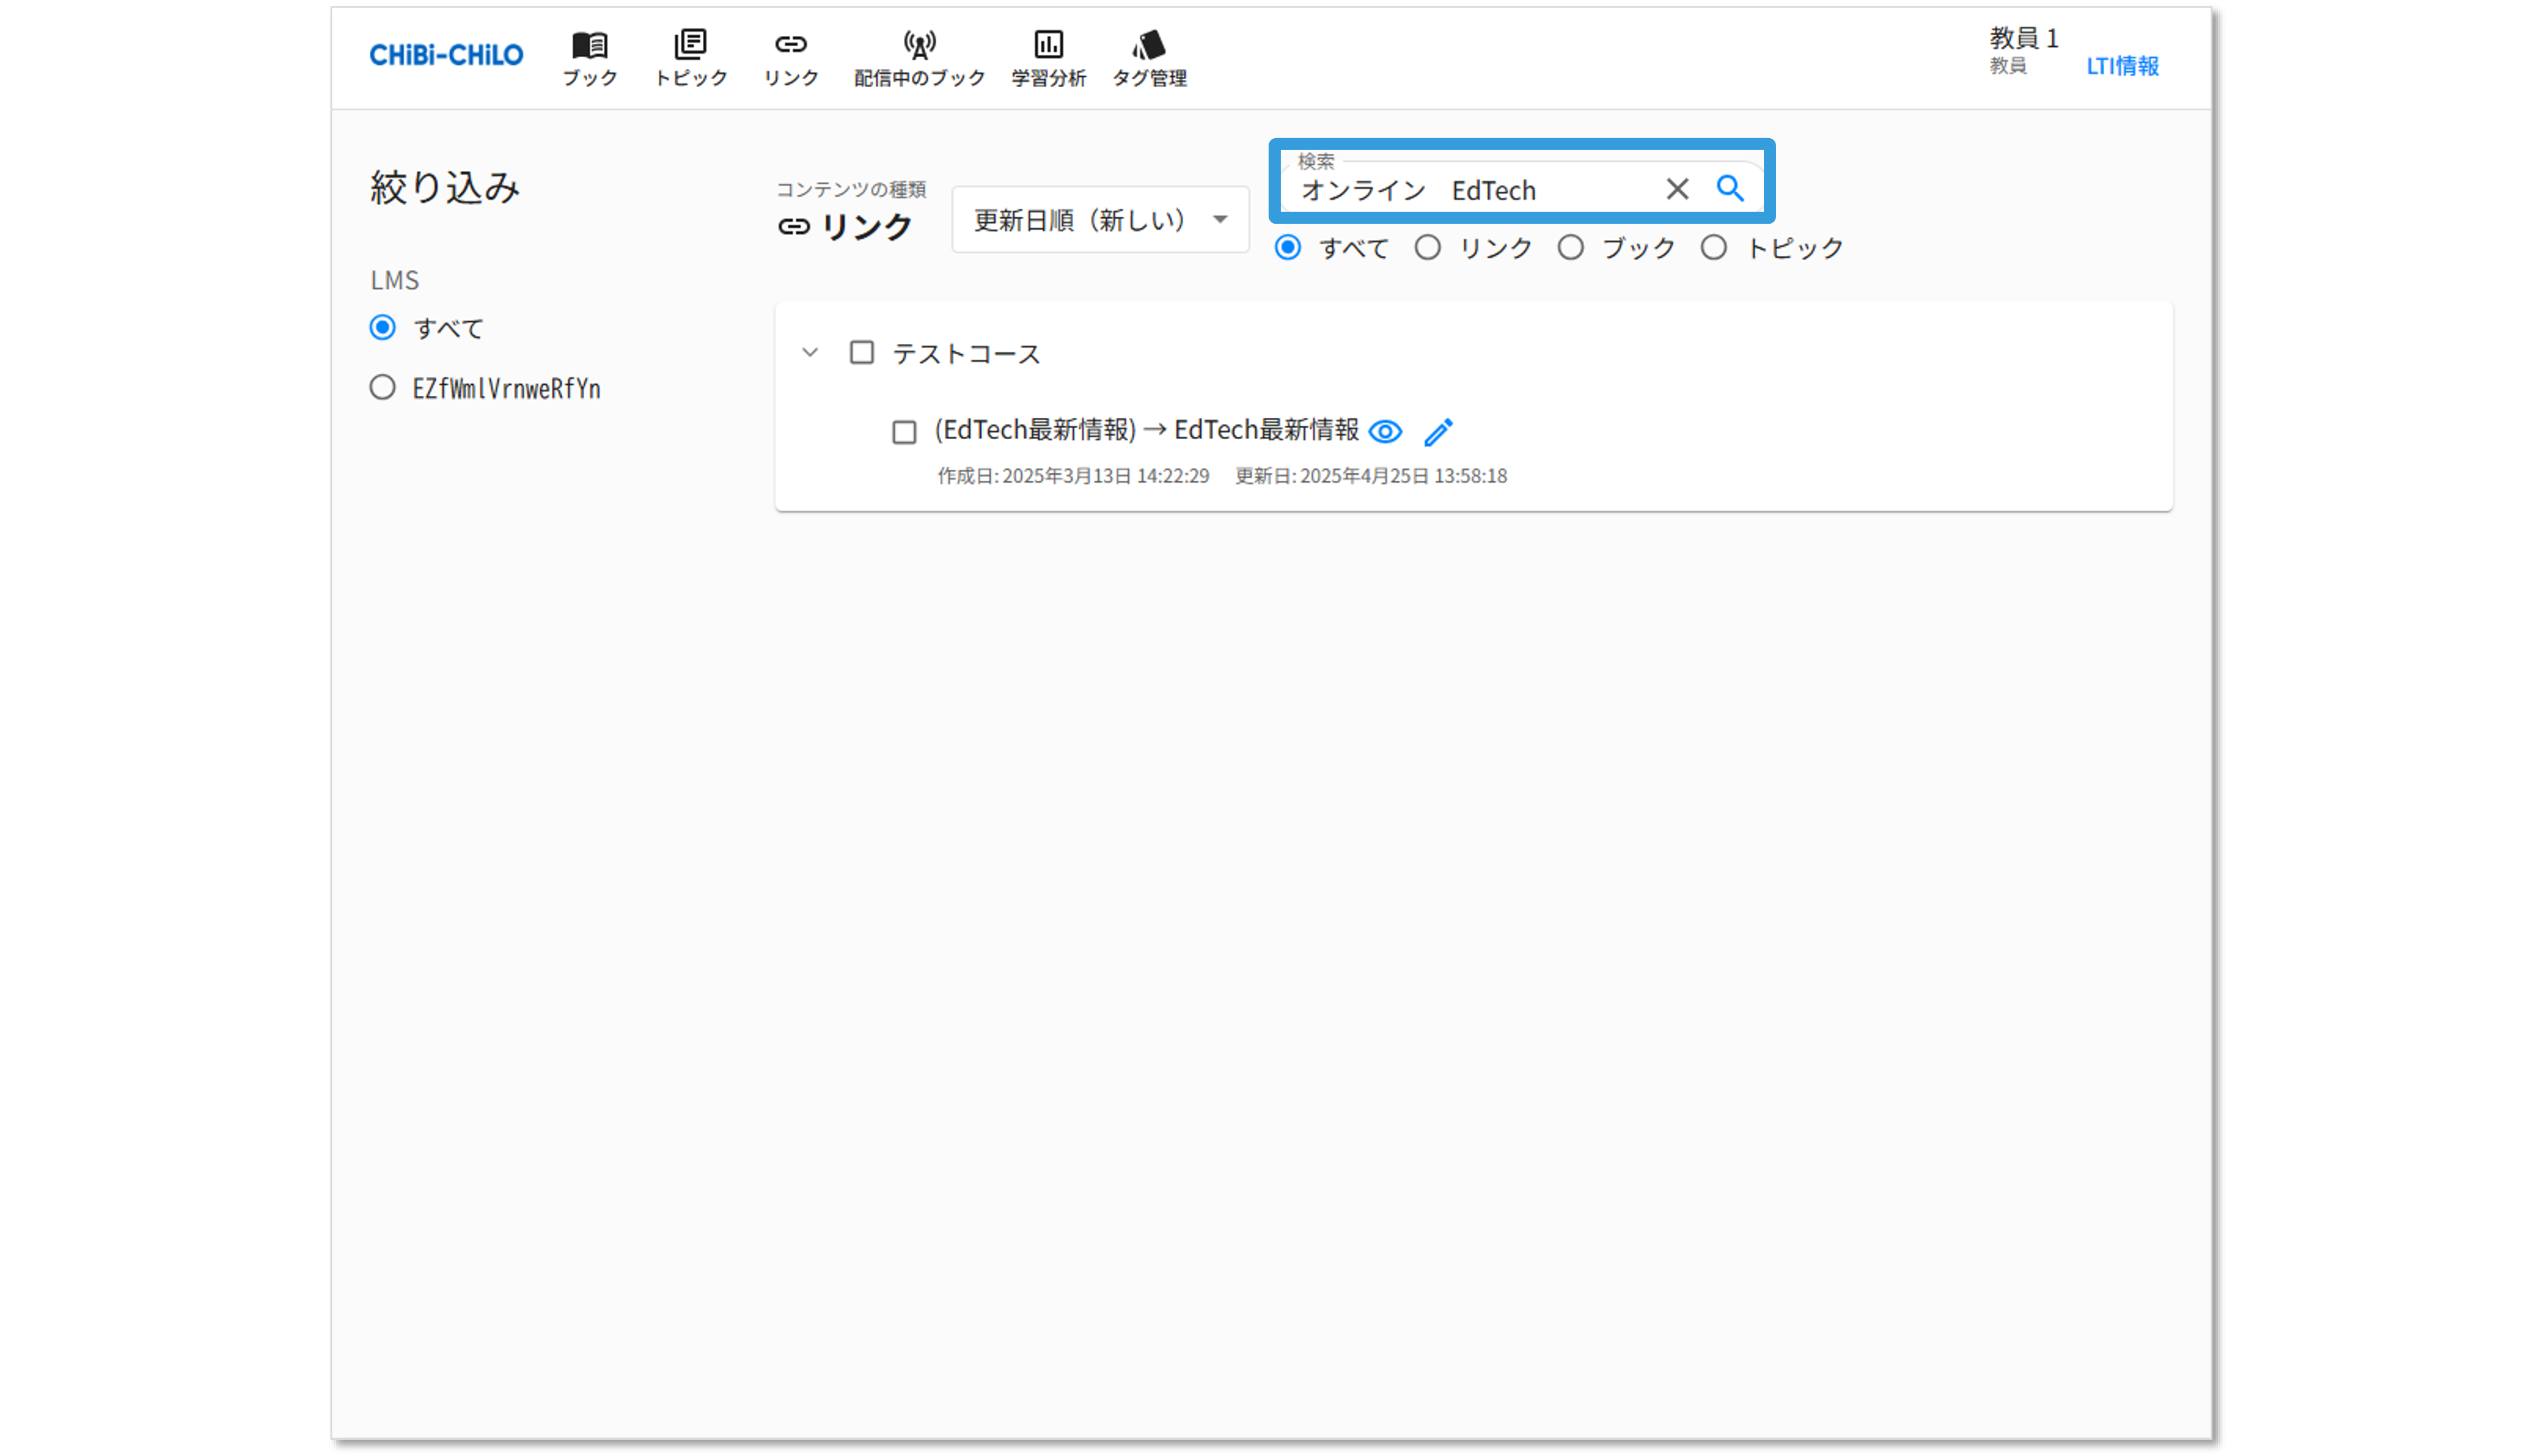Check the テストコース checkbox
2543x1456 pixels.
pos(861,353)
